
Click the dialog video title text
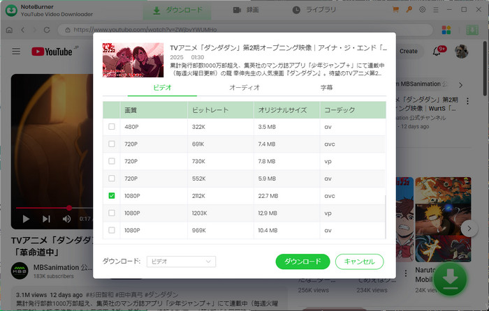click(x=278, y=48)
